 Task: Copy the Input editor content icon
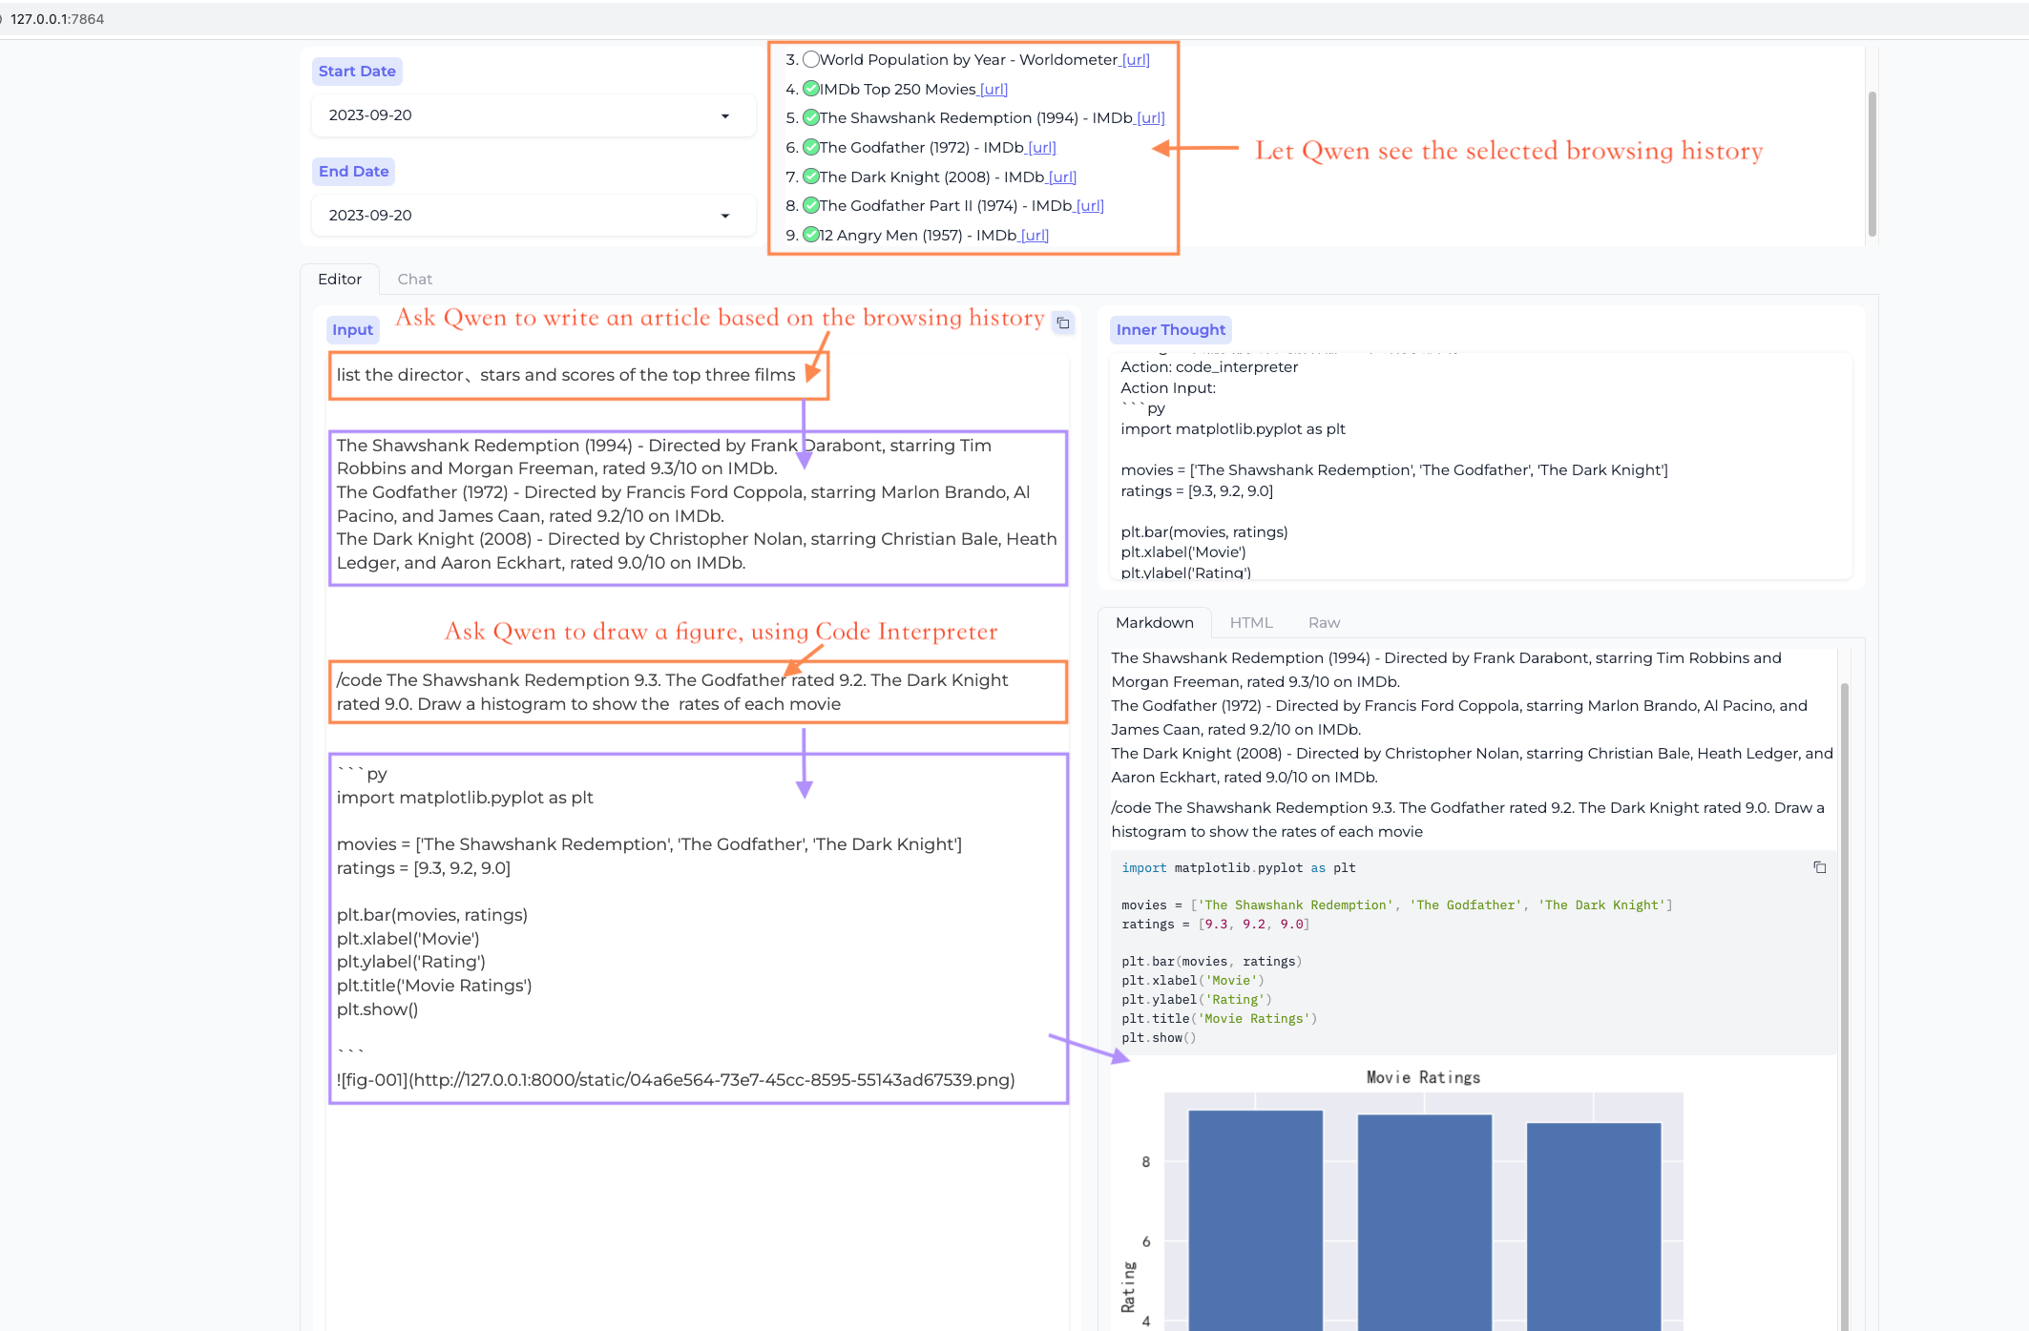pos(1063,323)
